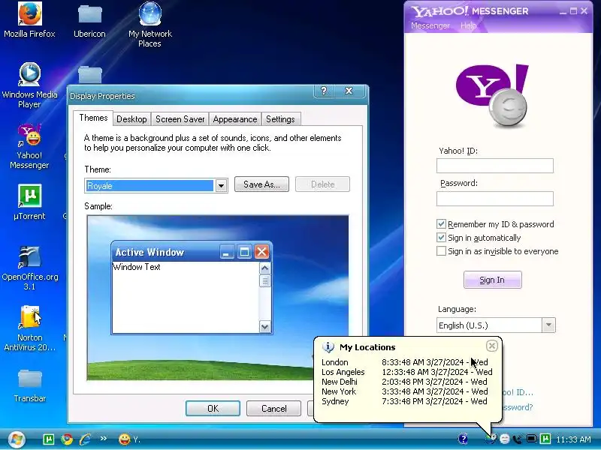Switch to the Themes tab
This screenshot has height=450, width=601.
tap(93, 118)
